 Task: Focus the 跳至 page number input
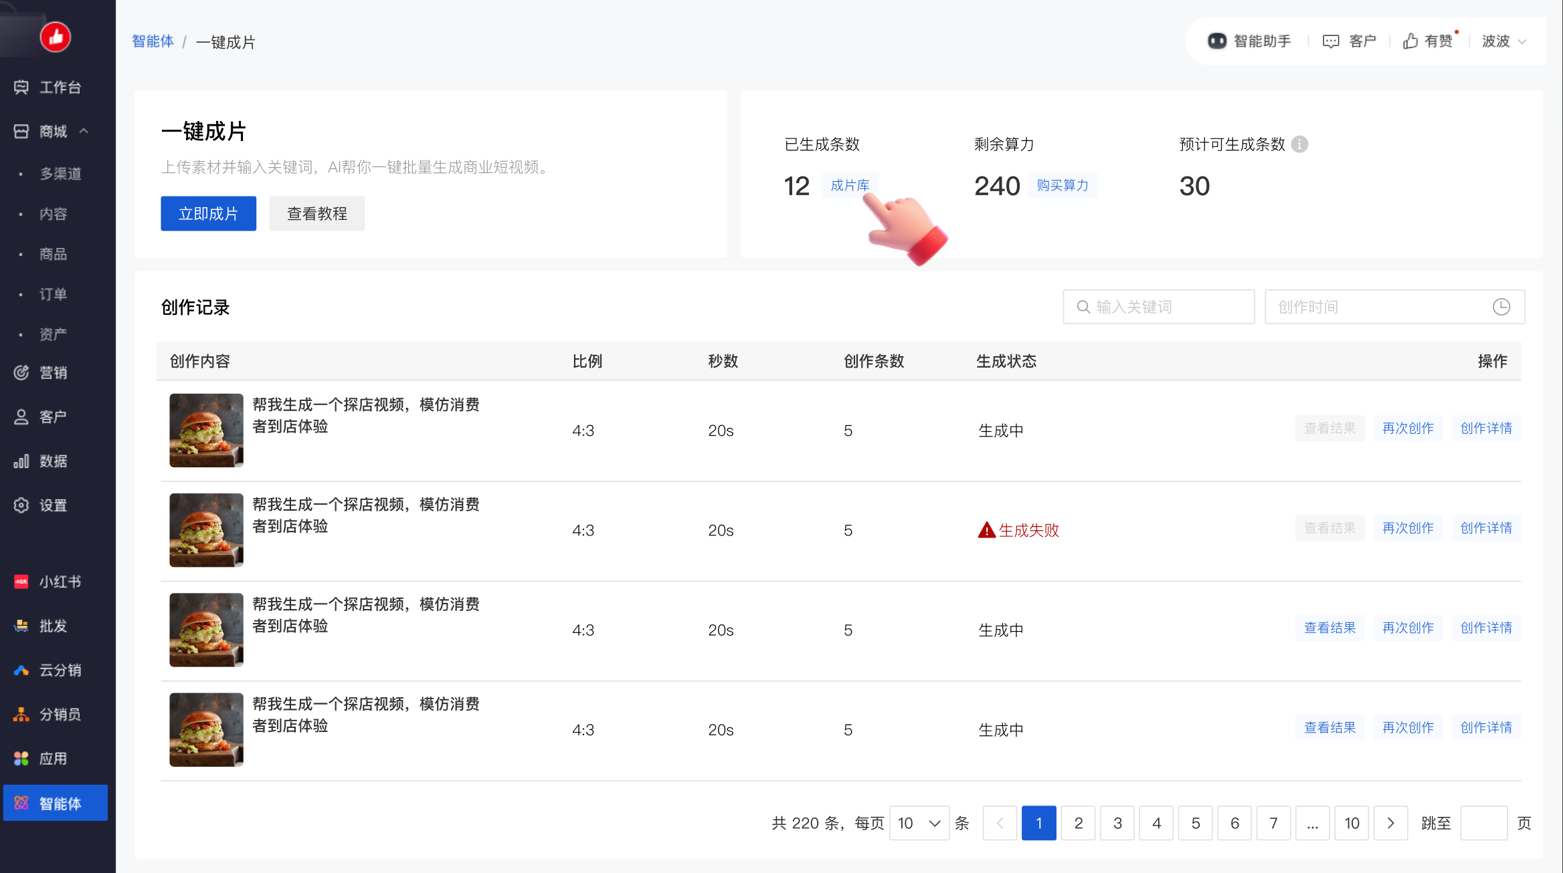tap(1484, 823)
